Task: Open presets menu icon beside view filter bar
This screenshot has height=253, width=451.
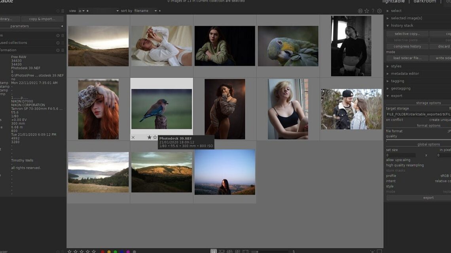Action: (63, 11)
